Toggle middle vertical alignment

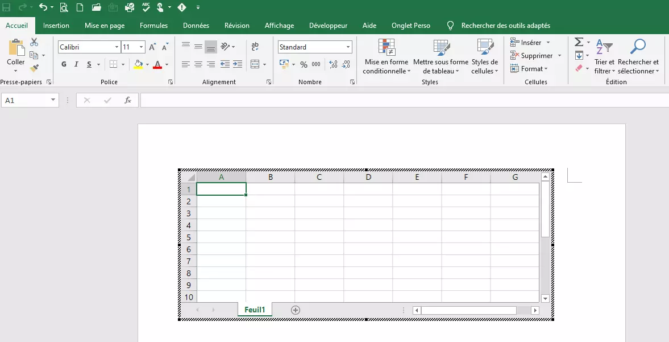pos(198,47)
